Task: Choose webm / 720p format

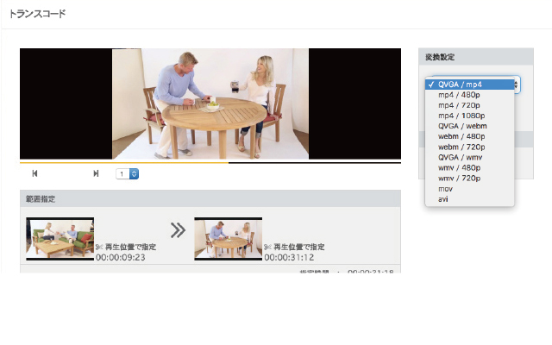Action: (469, 147)
